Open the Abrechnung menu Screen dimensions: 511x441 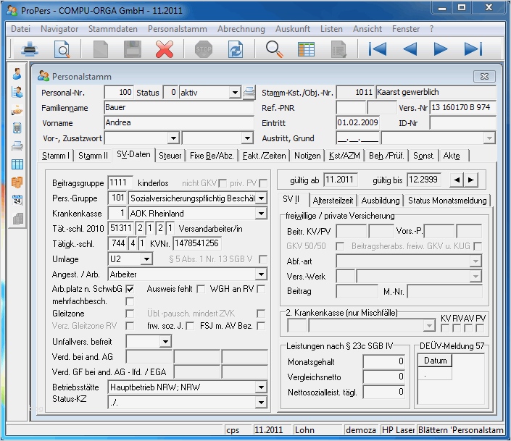point(241,29)
